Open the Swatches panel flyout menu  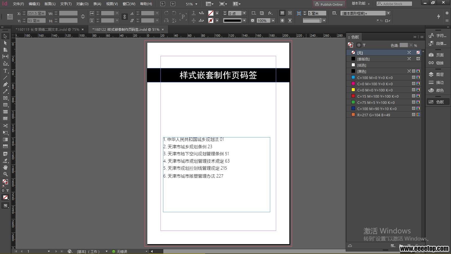point(422,37)
